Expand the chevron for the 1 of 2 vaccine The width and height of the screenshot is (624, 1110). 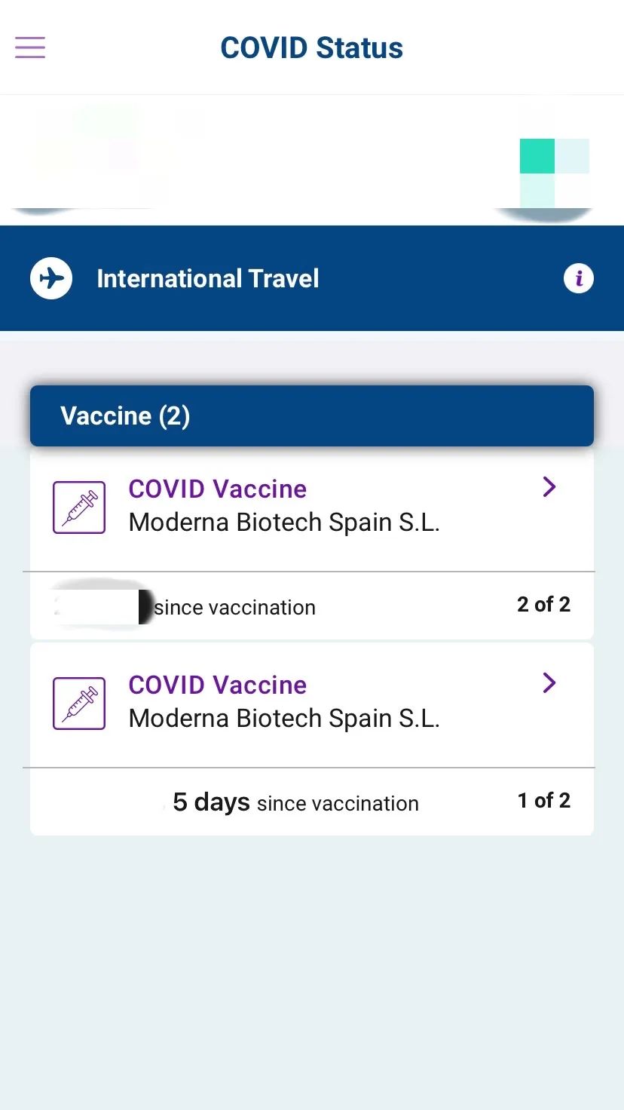(x=549, y=683)
